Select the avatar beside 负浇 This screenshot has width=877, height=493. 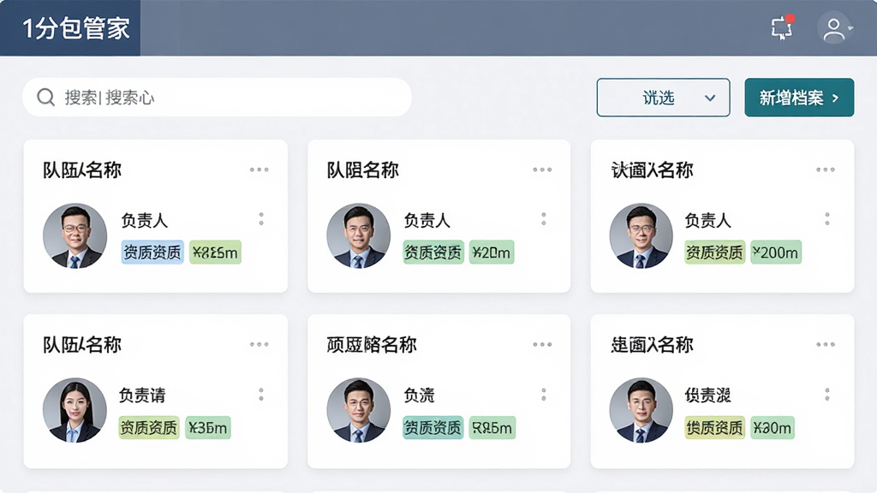click(358, 410)
